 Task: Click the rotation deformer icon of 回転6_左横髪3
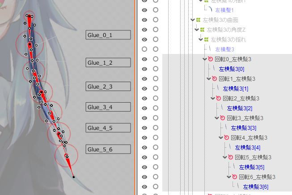[x=235, y=177]
